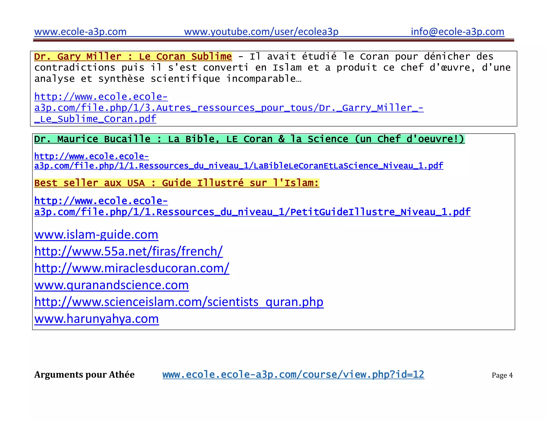Click the Best seller aux USA heading
Viewport: 546px width, 422px height.
click(x=177, y=183)
